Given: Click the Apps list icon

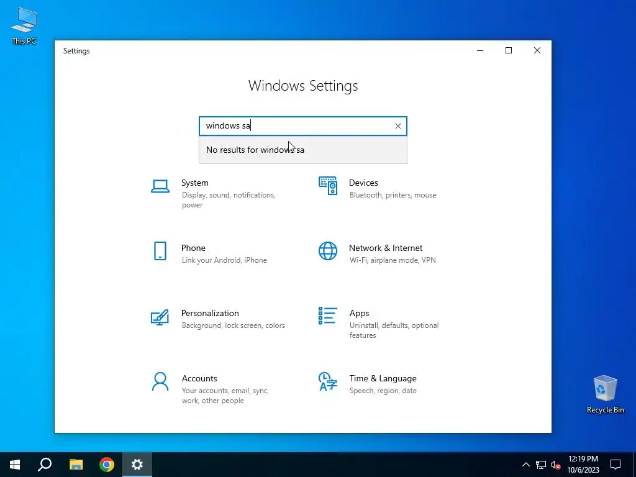Looking at the screenshot, I should pos(328,316).
